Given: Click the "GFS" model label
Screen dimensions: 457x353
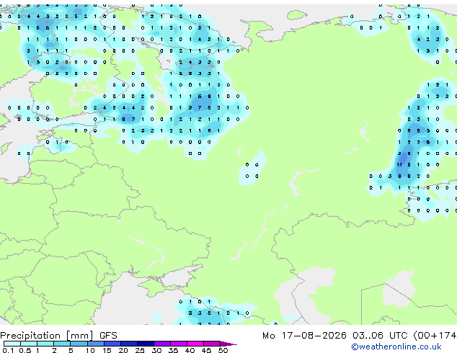Looking at the screenshot, I should click(108, 336).
